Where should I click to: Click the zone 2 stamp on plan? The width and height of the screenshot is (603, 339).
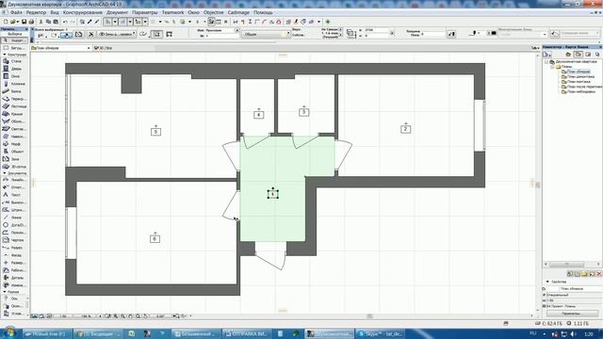(x=406, y=129)
